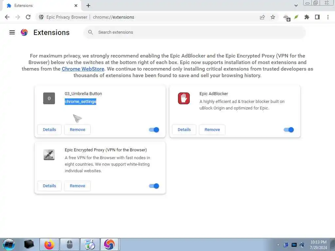Open the Umbrella toolbar icon with 0 badge

[x=287, y=18]
